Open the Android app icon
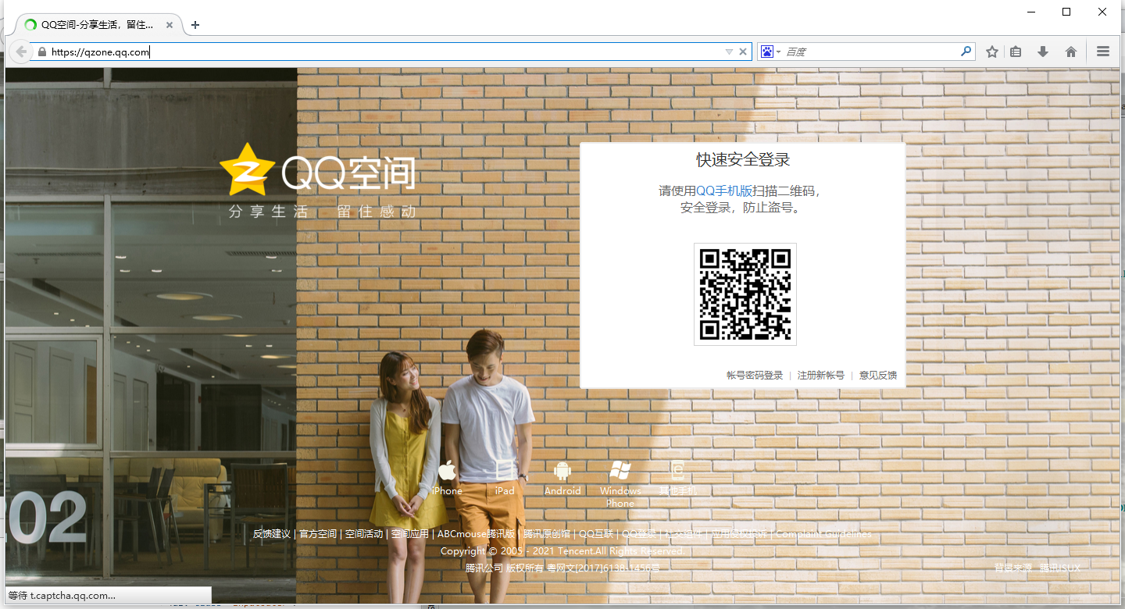Viewport: 1125px width, 609px height. [x=562, y=470]
